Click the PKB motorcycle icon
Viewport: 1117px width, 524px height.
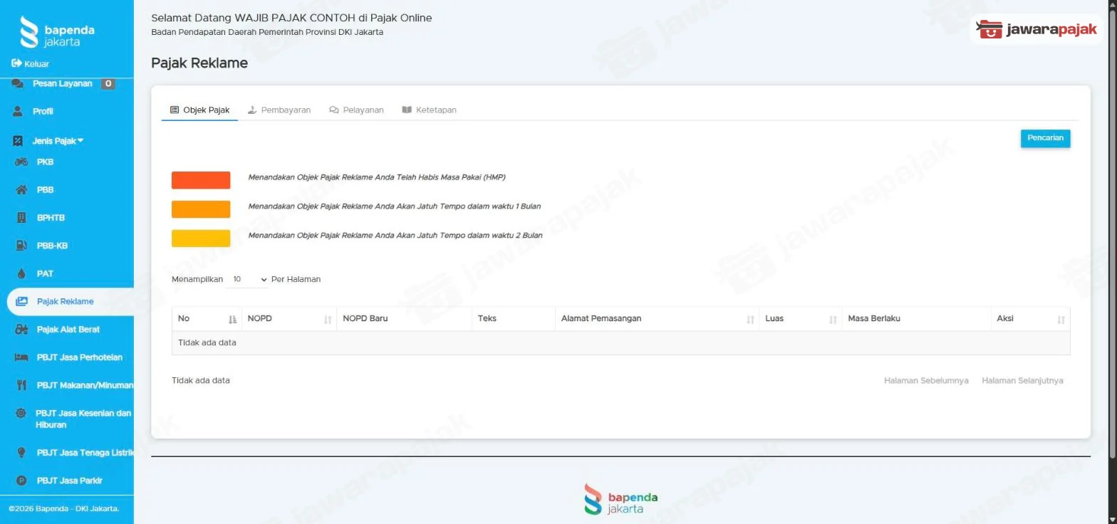pos(21,162)
